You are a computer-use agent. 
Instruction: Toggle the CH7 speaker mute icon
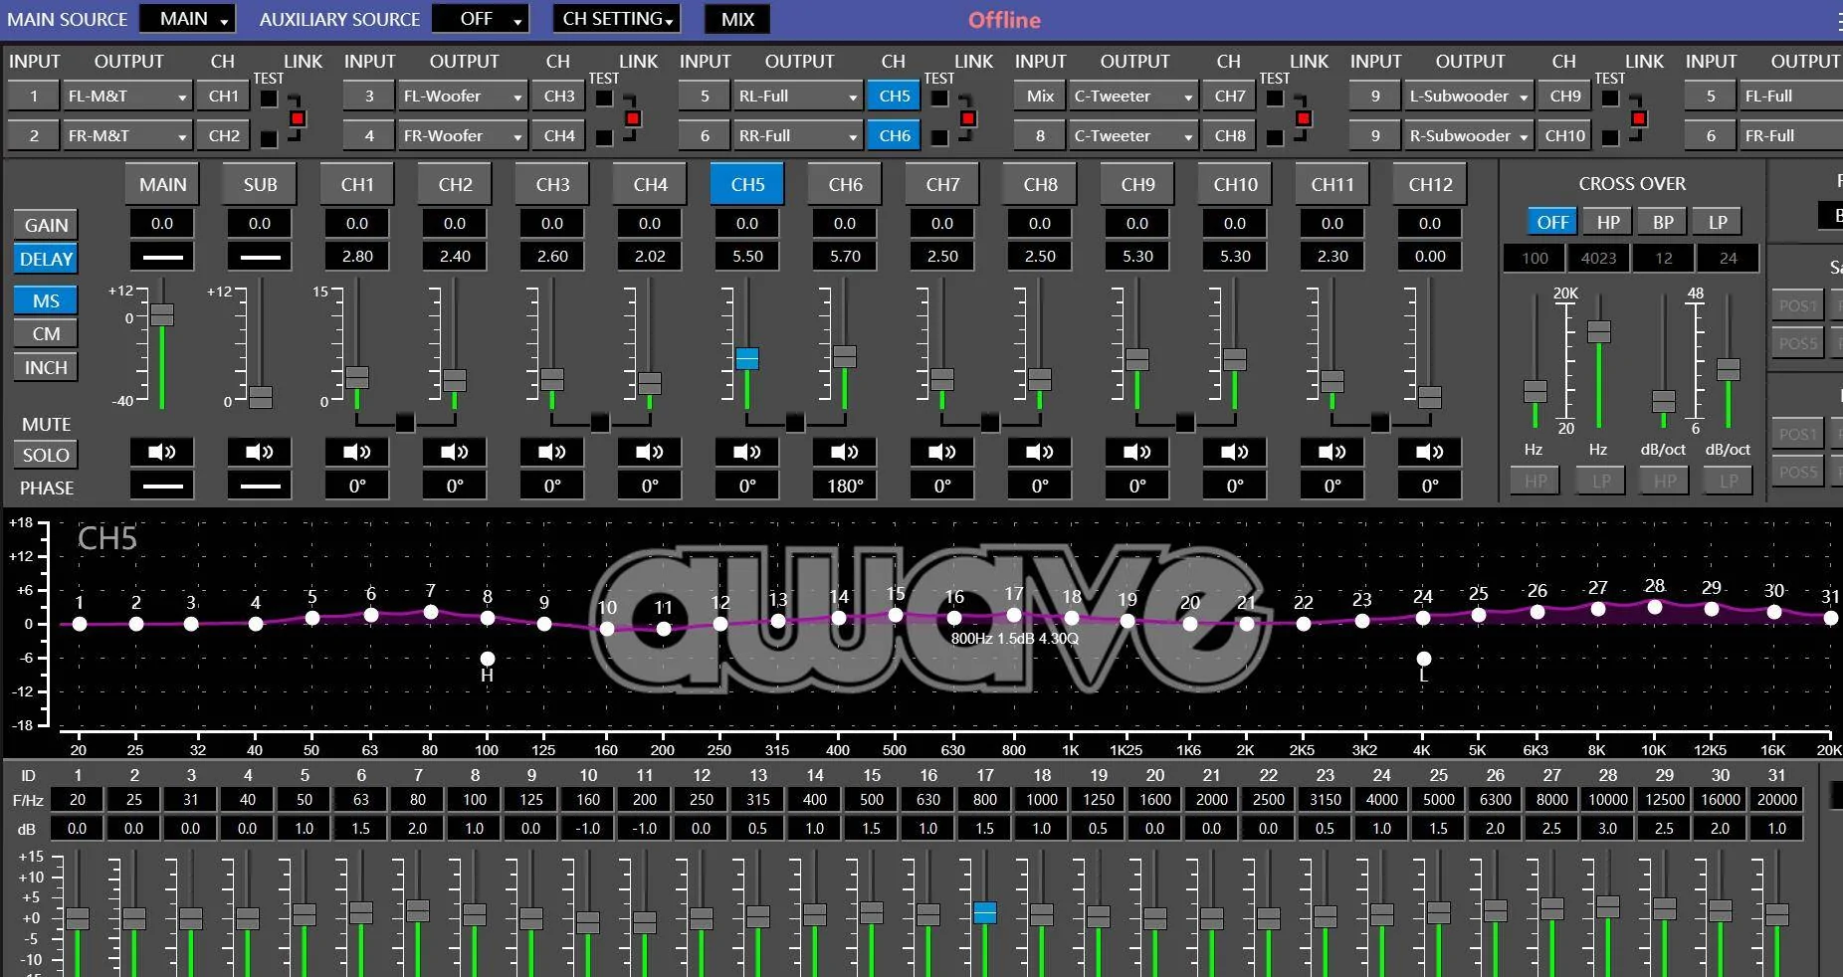coord(942,453)
